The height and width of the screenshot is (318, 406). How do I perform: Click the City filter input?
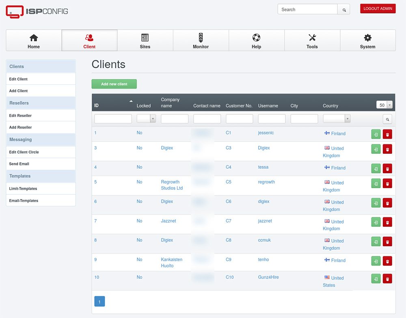tap(304, 119)
